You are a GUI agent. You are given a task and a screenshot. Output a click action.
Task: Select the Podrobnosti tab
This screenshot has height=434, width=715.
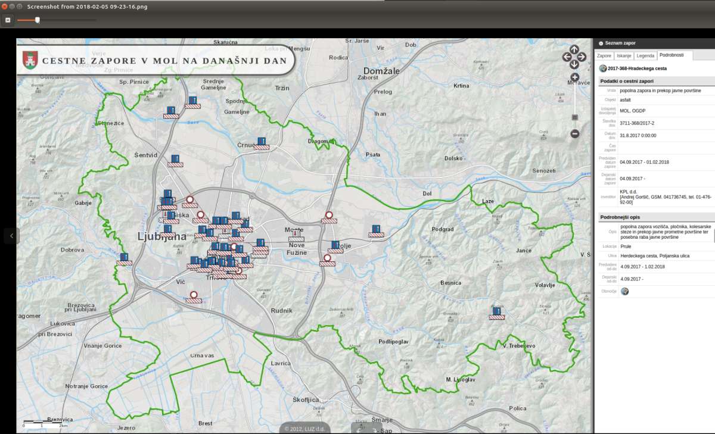coord(674,55)
